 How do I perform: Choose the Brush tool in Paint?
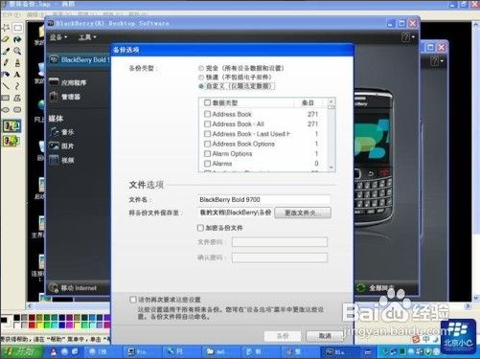click(17, 63)
